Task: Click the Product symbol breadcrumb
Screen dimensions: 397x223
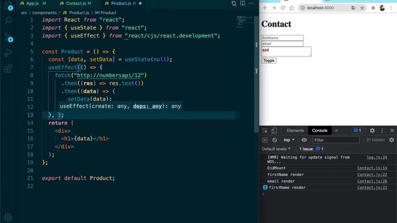Action: click(109, 12)
